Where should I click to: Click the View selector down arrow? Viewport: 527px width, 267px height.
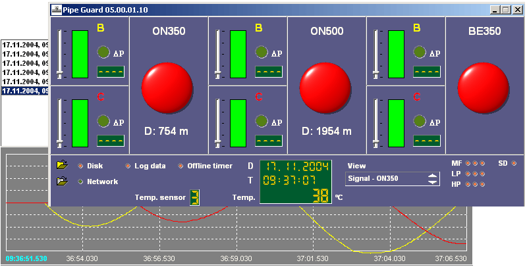(433, 182)
